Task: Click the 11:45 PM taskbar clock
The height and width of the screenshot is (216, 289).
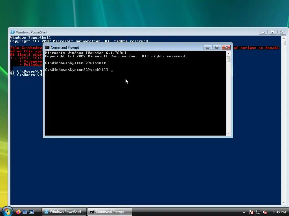Action: (x=279, y=212)
